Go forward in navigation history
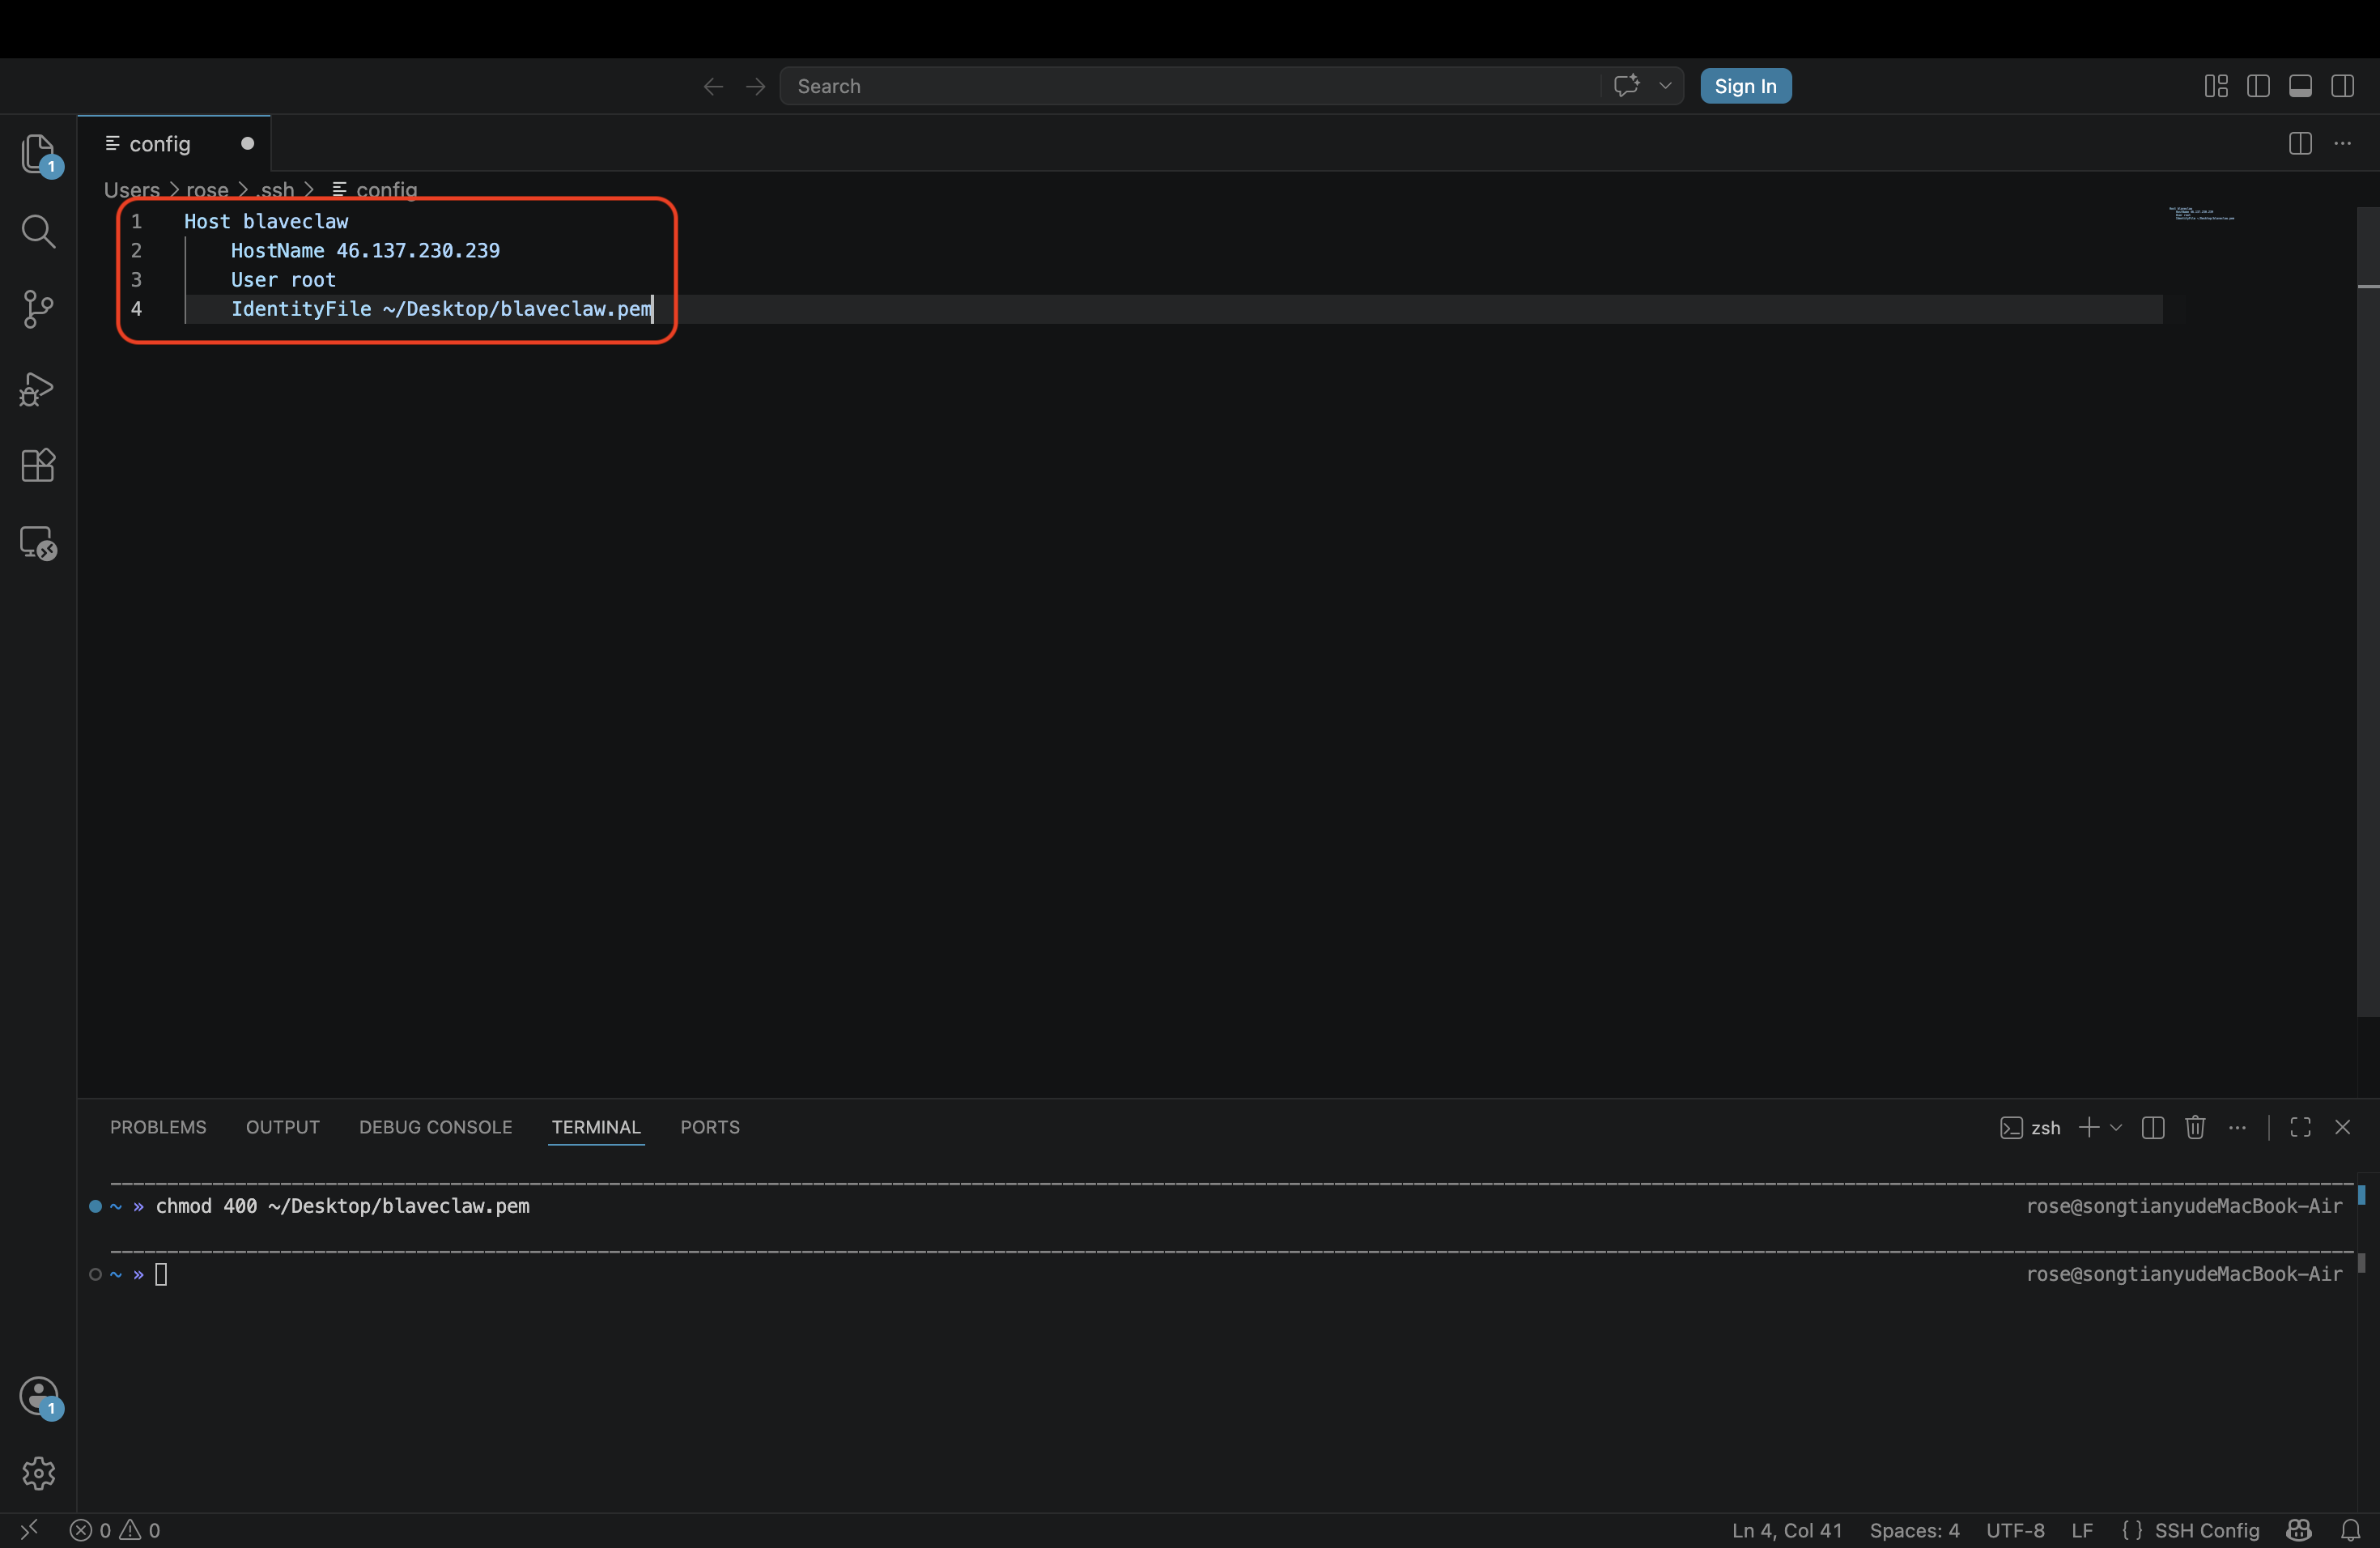Image resolution: width=2380 pixels, height=1548 pixels. pyautogui.click(x=756, y=86)
